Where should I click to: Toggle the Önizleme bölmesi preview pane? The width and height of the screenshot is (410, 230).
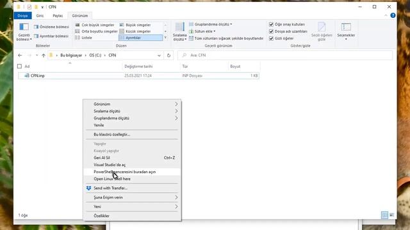pyautogui.click(x=51, y=27)
